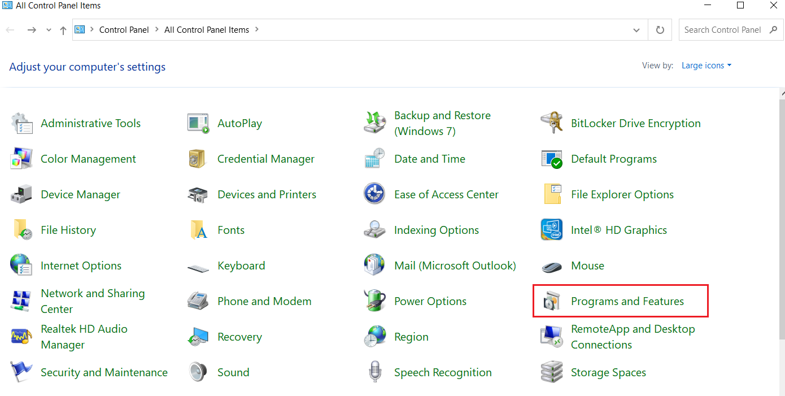Image resolution: width=785 pixels, height=396 pixels.
Task: Open Power Options
Action: pos(430,301)
